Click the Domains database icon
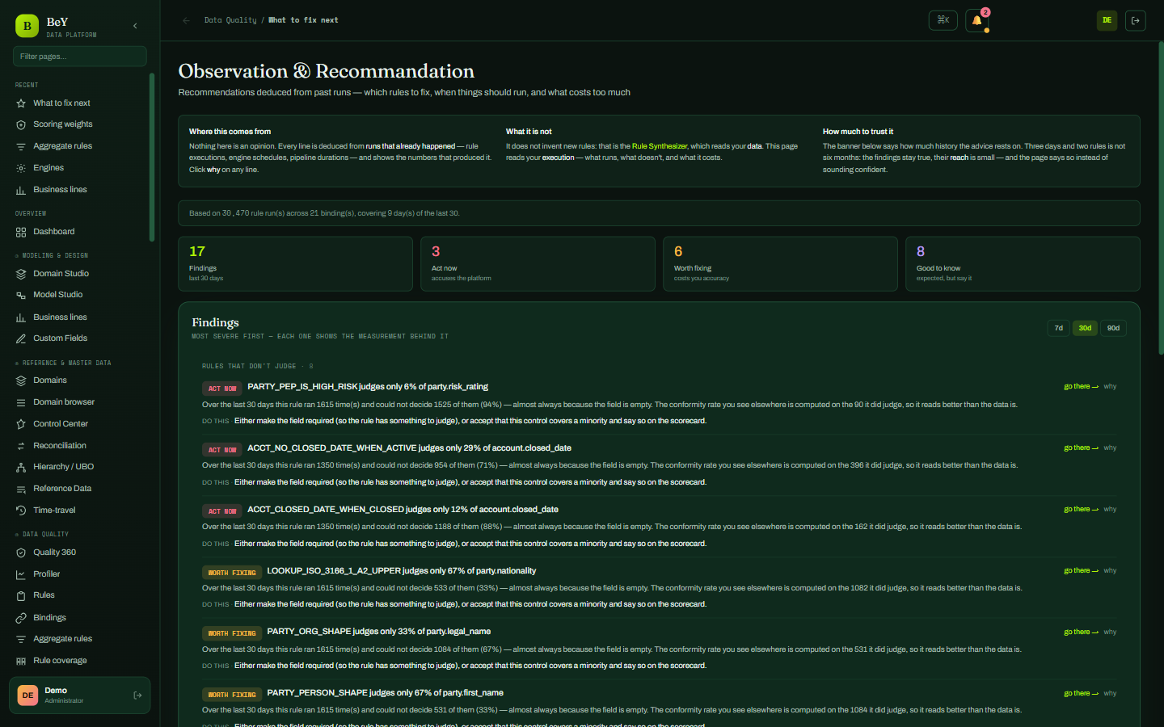Viewport: 1164px width, 727px height. point(21,380)
